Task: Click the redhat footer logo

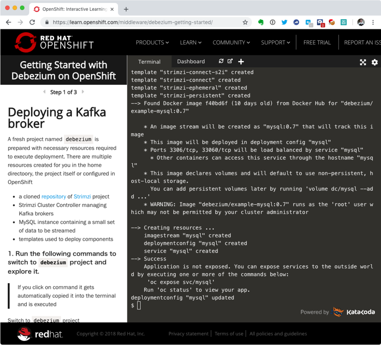Action: pyautogui.click(x=40, y=334)
